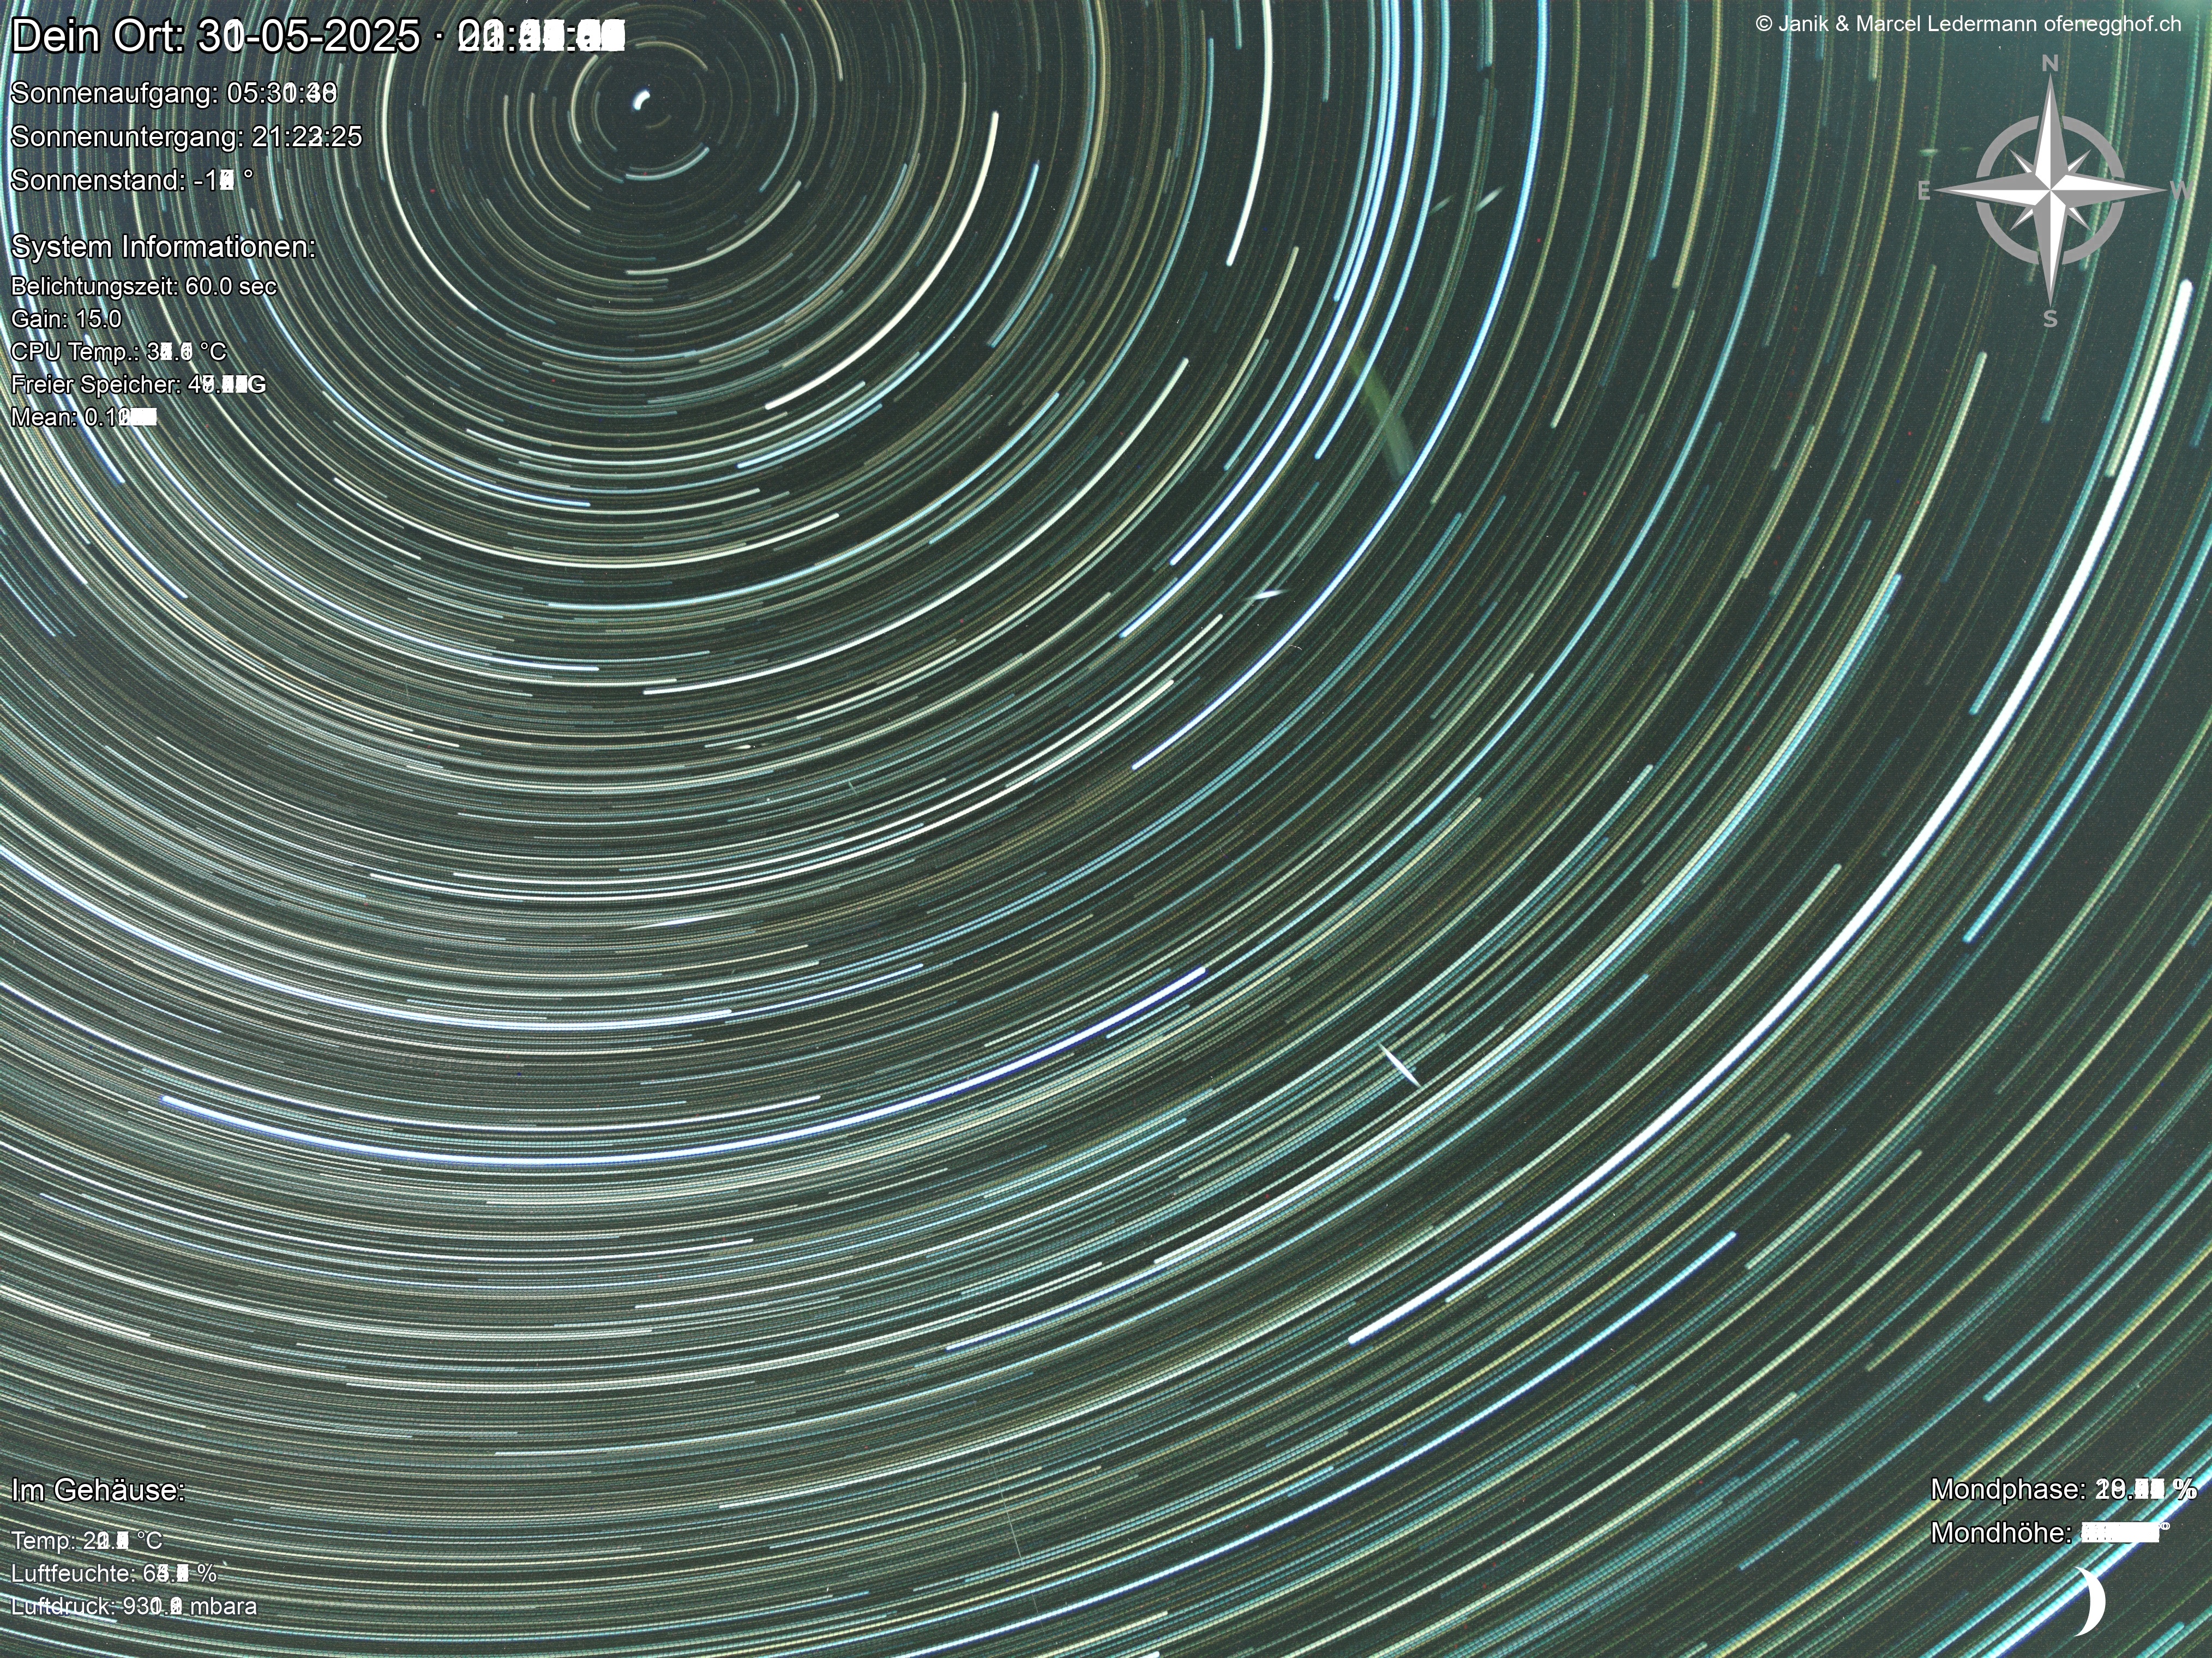
Task: Click the E label on the compass
Action: (1923, 191)
